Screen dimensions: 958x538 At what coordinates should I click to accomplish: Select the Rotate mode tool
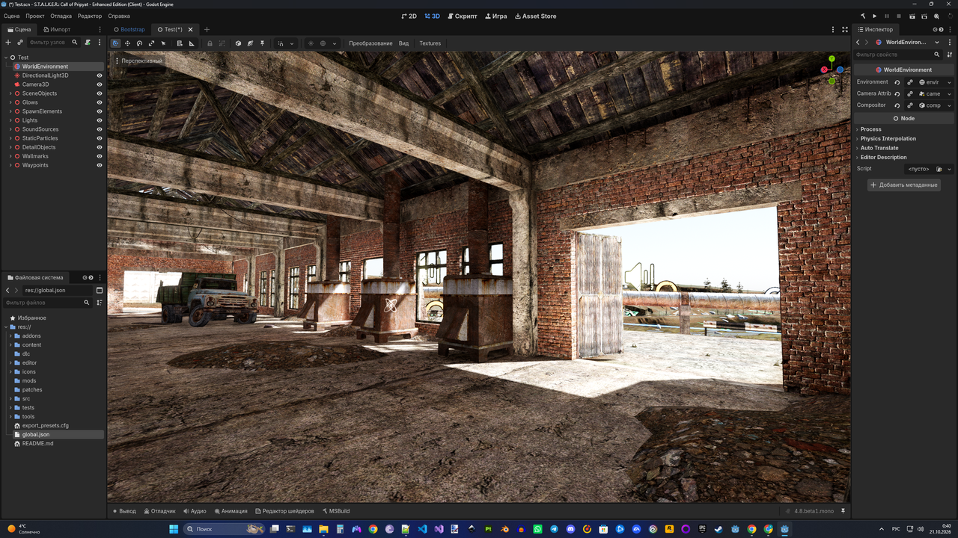pos(139,43)
